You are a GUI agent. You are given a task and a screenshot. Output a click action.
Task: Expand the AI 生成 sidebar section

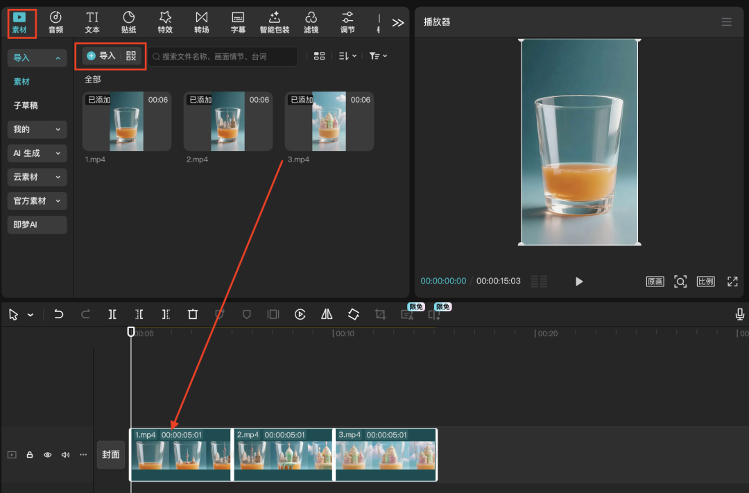tap(37, 153)
